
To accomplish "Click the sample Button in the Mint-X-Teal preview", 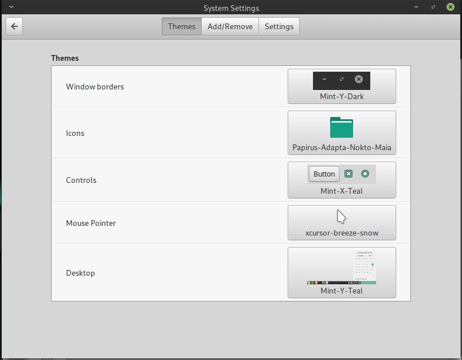I will click(x=324, y=174).
